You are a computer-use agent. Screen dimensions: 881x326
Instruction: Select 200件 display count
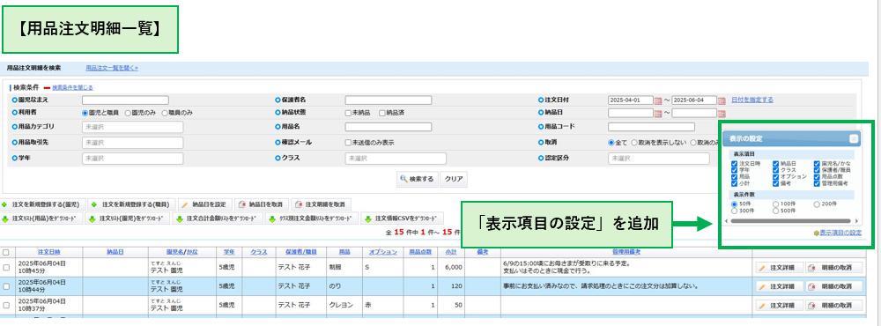[x=817, y=204]
